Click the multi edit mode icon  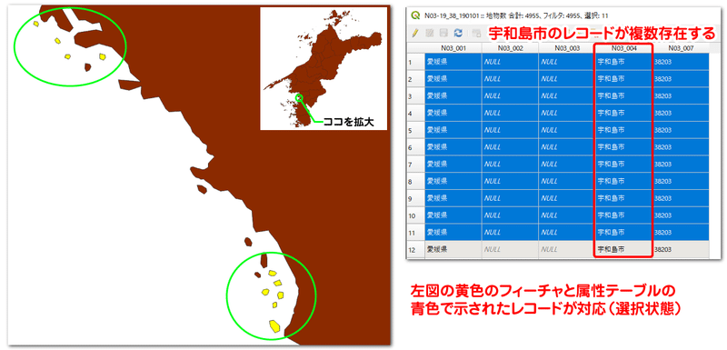(429, 33)
